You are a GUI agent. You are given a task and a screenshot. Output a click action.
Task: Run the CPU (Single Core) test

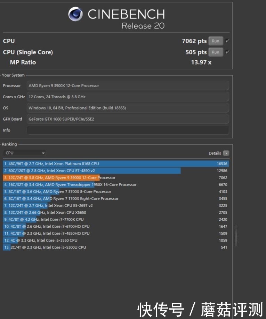216,52
